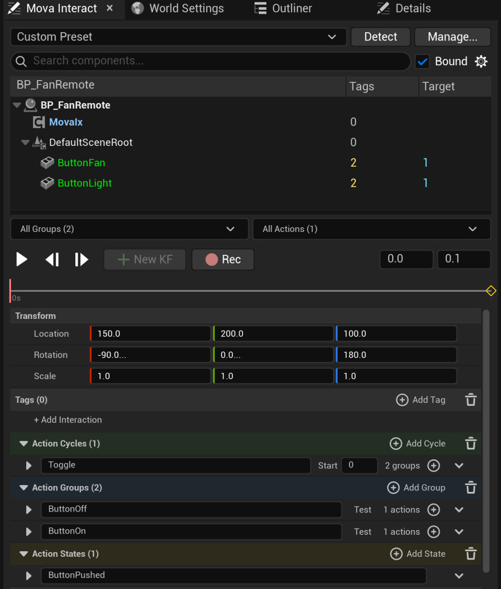
Task: Step to the next keyframe
Action: pyautogui.click(x=81, y=260)
